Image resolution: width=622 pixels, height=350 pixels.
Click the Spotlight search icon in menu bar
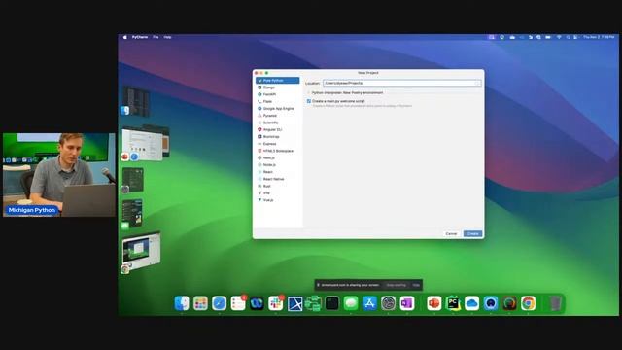568,37
